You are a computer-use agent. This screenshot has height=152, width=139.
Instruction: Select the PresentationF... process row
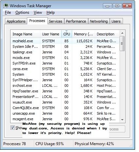click(x=65, y=97)
